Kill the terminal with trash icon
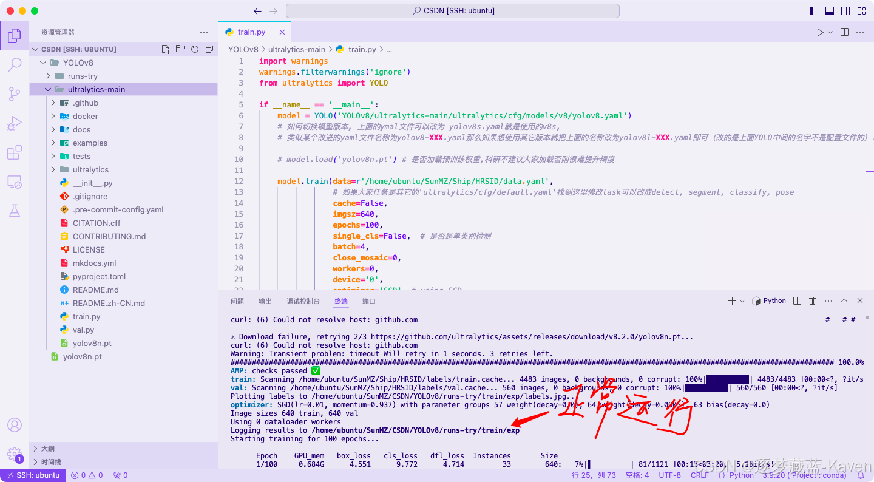The image size is (874, 482). [813, 301]
